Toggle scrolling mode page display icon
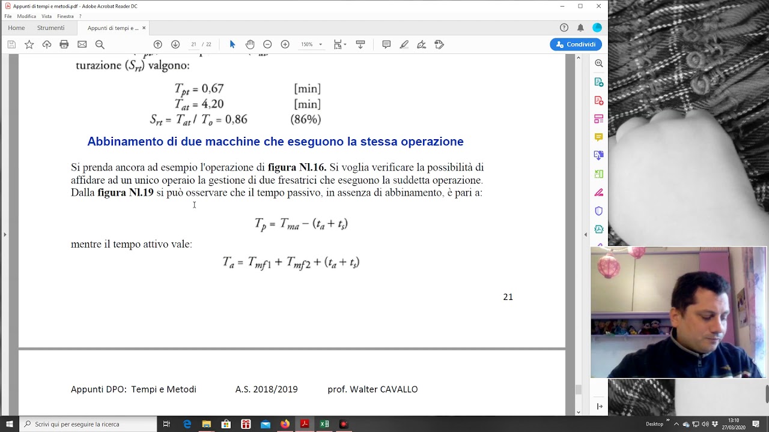Viewport: 769px width, 432px height. tap(360, 44)
